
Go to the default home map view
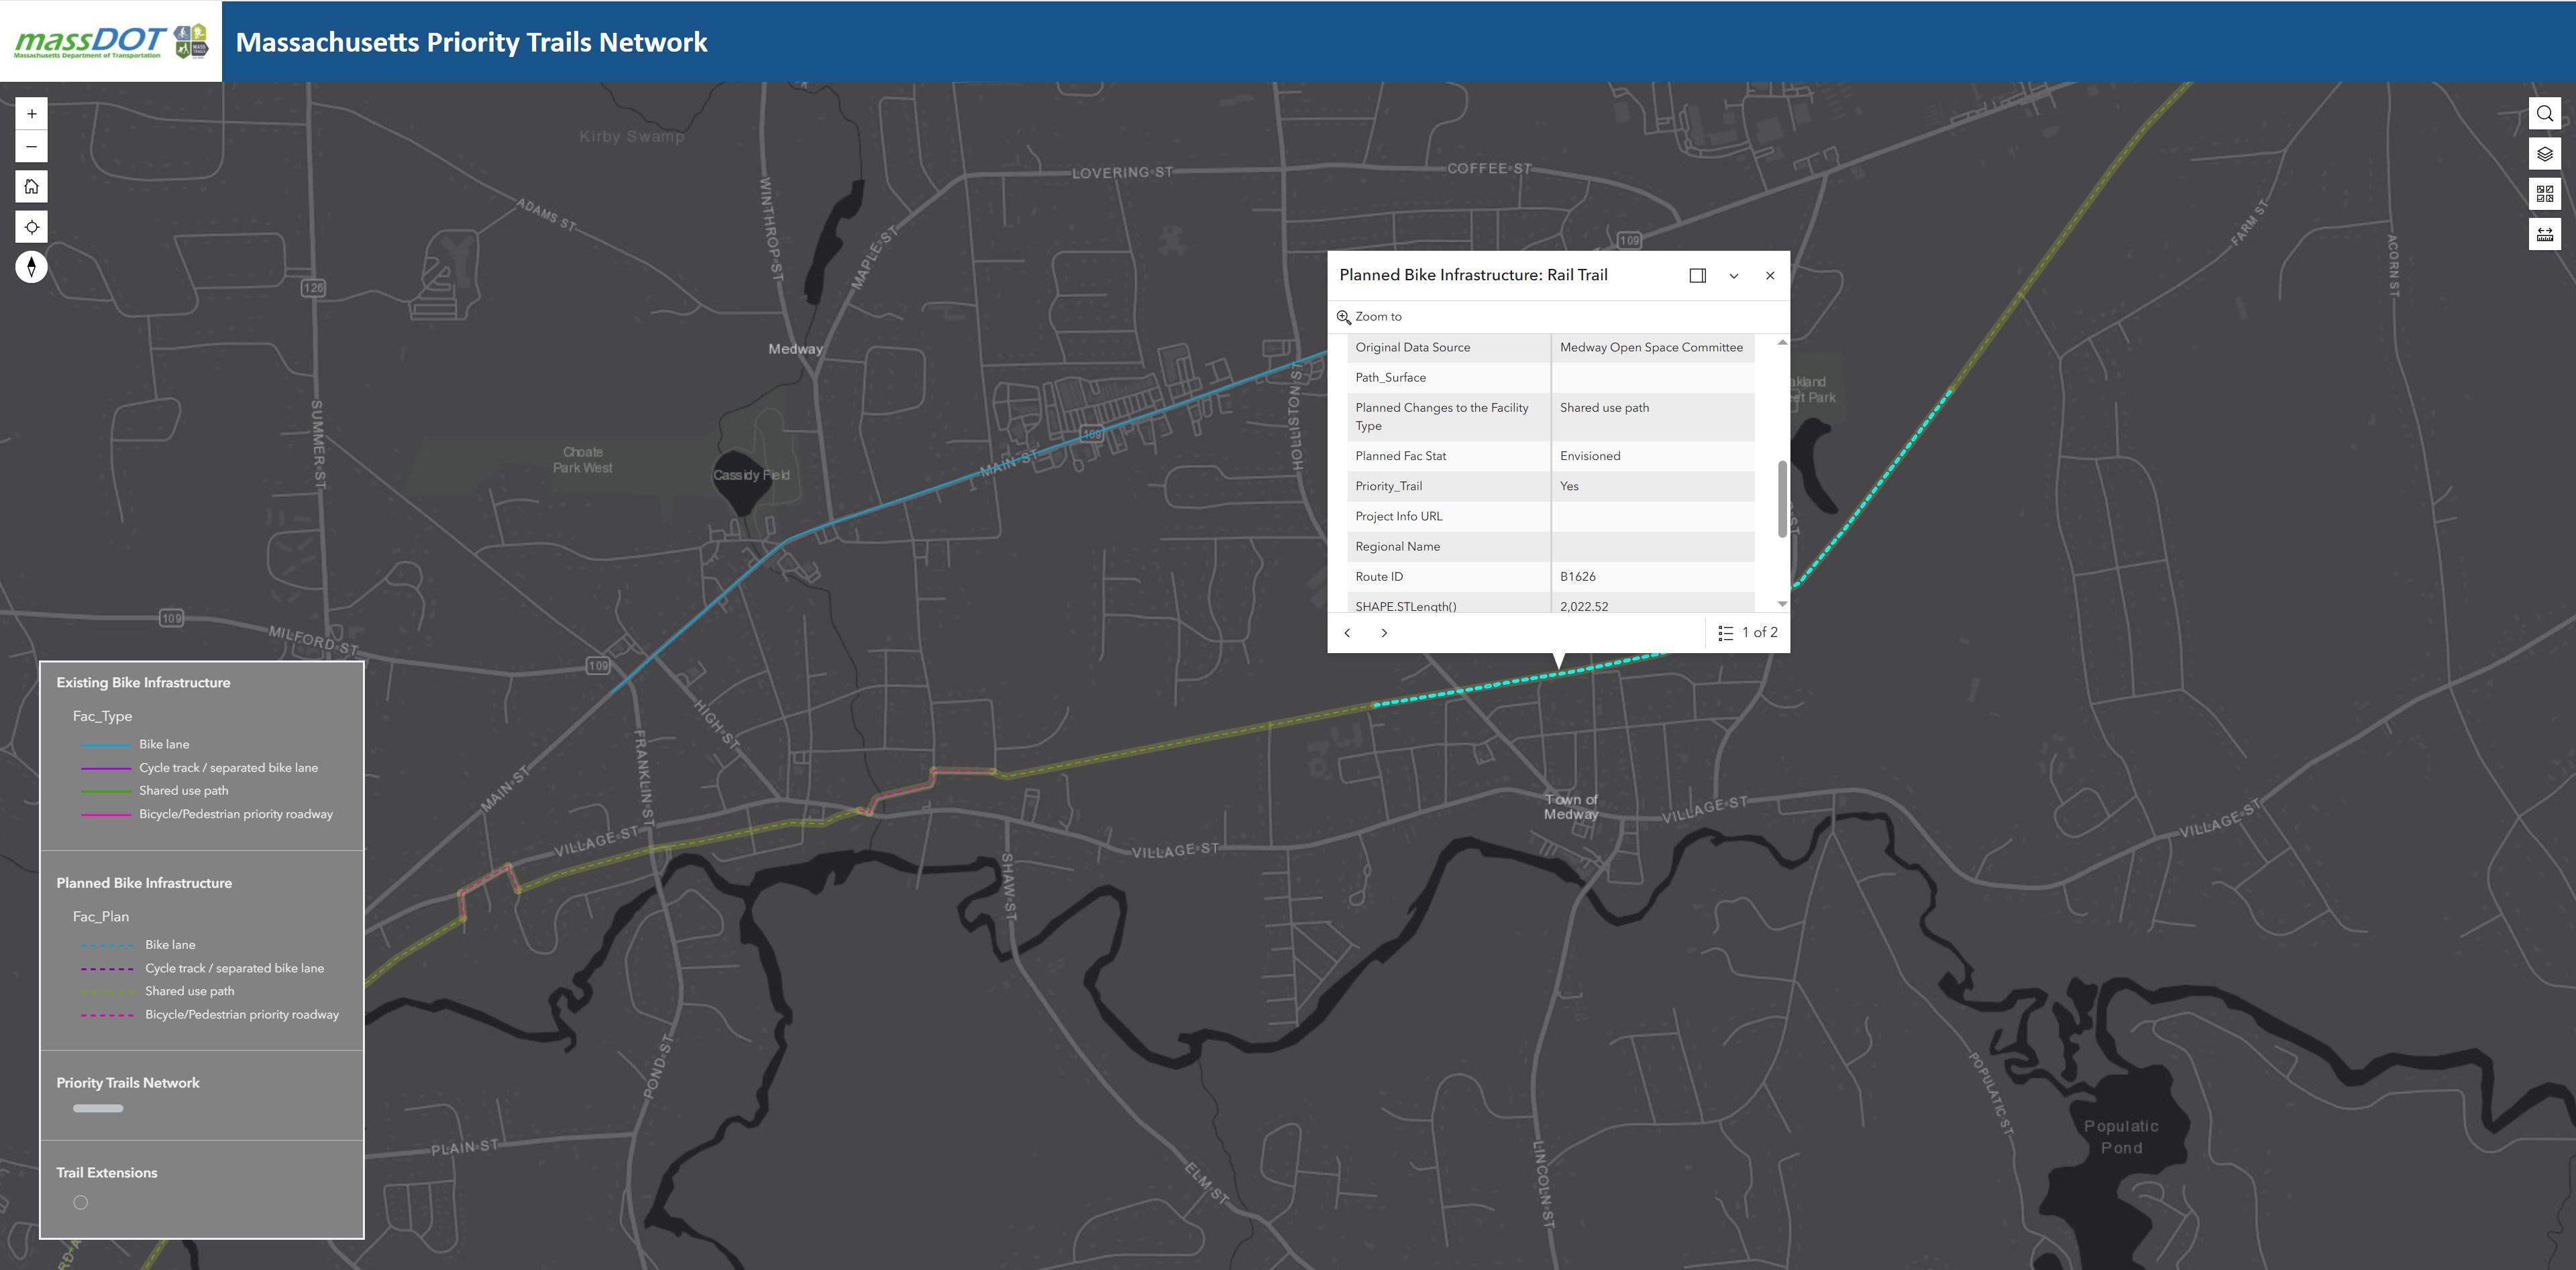(32, 187)
